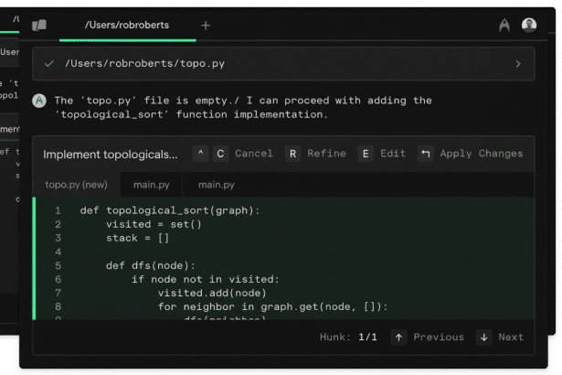Screen dimensions: 562x375
Task: Click the R shortcut key icon
Action: click(292, 154)
